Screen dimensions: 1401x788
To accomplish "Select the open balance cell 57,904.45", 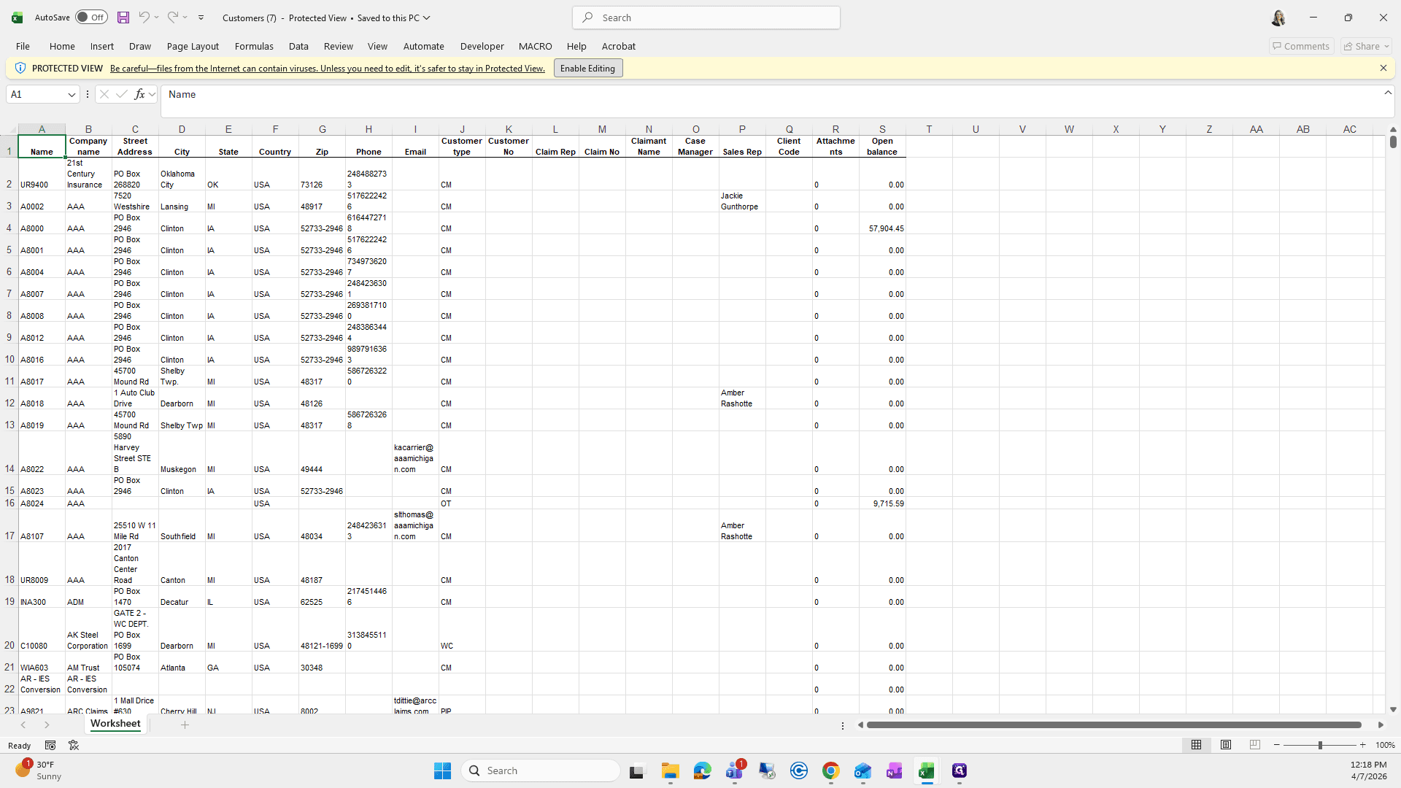I will (882, 223).
